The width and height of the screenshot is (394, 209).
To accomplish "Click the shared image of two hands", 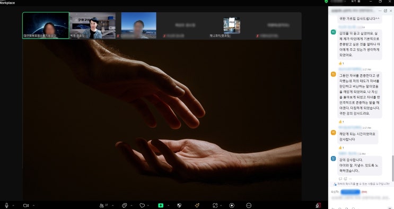I will pos(162,120).
